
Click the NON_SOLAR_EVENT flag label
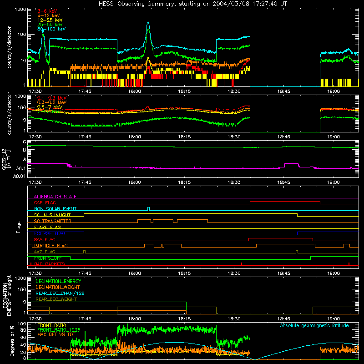point(55,209)
